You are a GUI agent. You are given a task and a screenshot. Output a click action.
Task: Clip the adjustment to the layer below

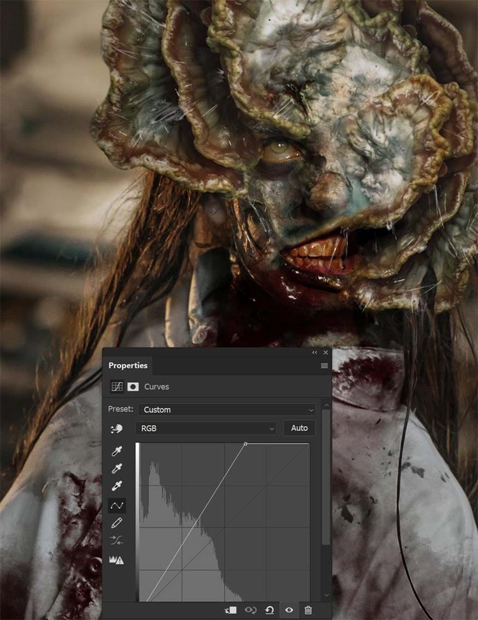pos(231,610)
